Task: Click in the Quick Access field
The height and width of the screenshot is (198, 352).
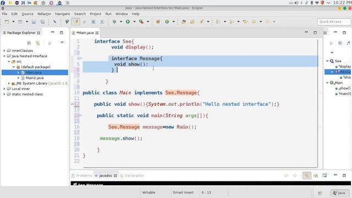Action: pyautogui.click(x=334, y=21)
